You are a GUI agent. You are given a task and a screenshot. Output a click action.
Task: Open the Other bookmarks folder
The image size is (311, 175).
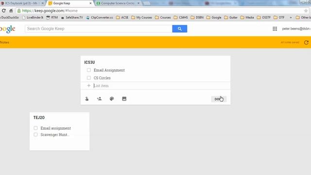(303, 17)
